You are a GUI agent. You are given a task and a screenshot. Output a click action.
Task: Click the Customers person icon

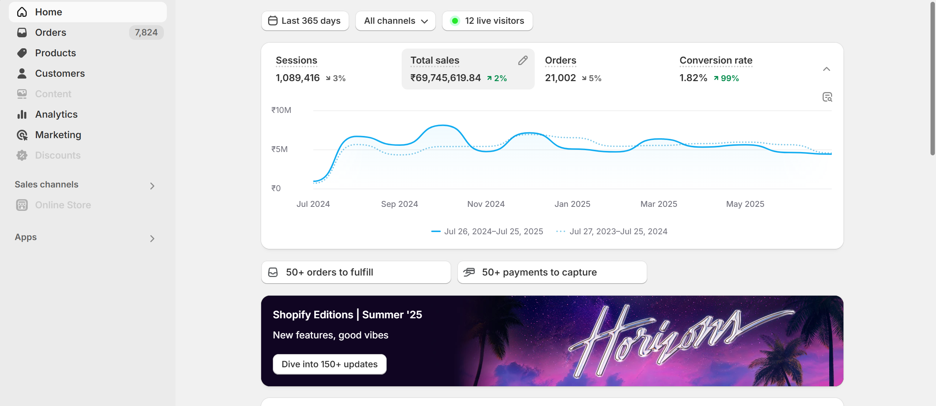[x=22, y=73]
